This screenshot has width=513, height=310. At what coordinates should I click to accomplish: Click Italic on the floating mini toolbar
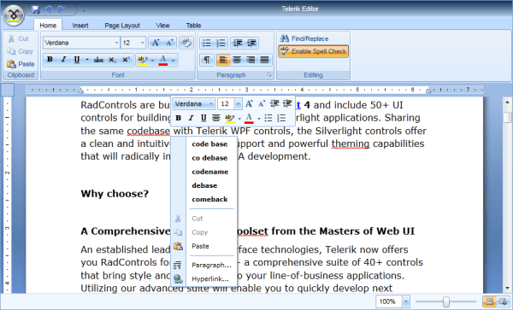(x=191, y=118)
